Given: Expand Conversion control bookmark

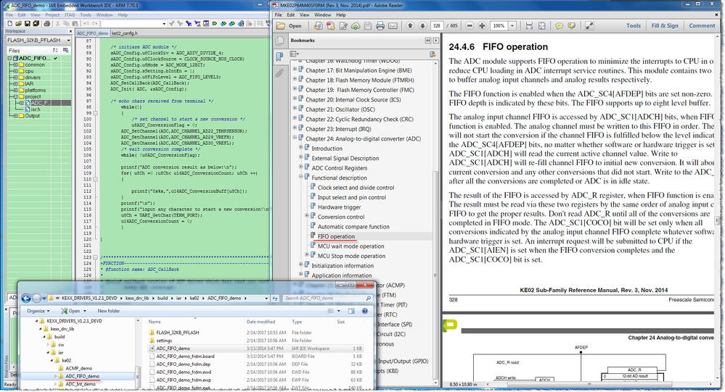Looking at the screenshot, I should (x=307, y=216).
